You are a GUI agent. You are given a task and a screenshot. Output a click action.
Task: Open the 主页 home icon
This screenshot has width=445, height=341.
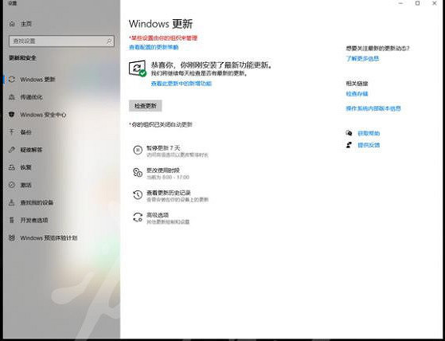coord(12,24)
